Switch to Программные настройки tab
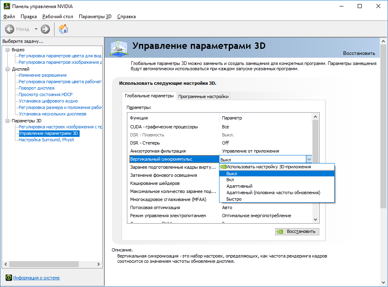 203,96
